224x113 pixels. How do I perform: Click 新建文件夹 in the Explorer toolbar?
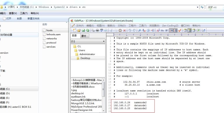(x=34, y=19)
